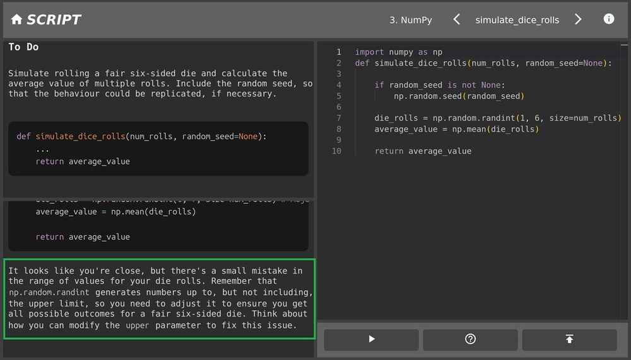Click the task description paragraph about dice
The width and height of the screenshot is (631, 360).
pos(160,84)
